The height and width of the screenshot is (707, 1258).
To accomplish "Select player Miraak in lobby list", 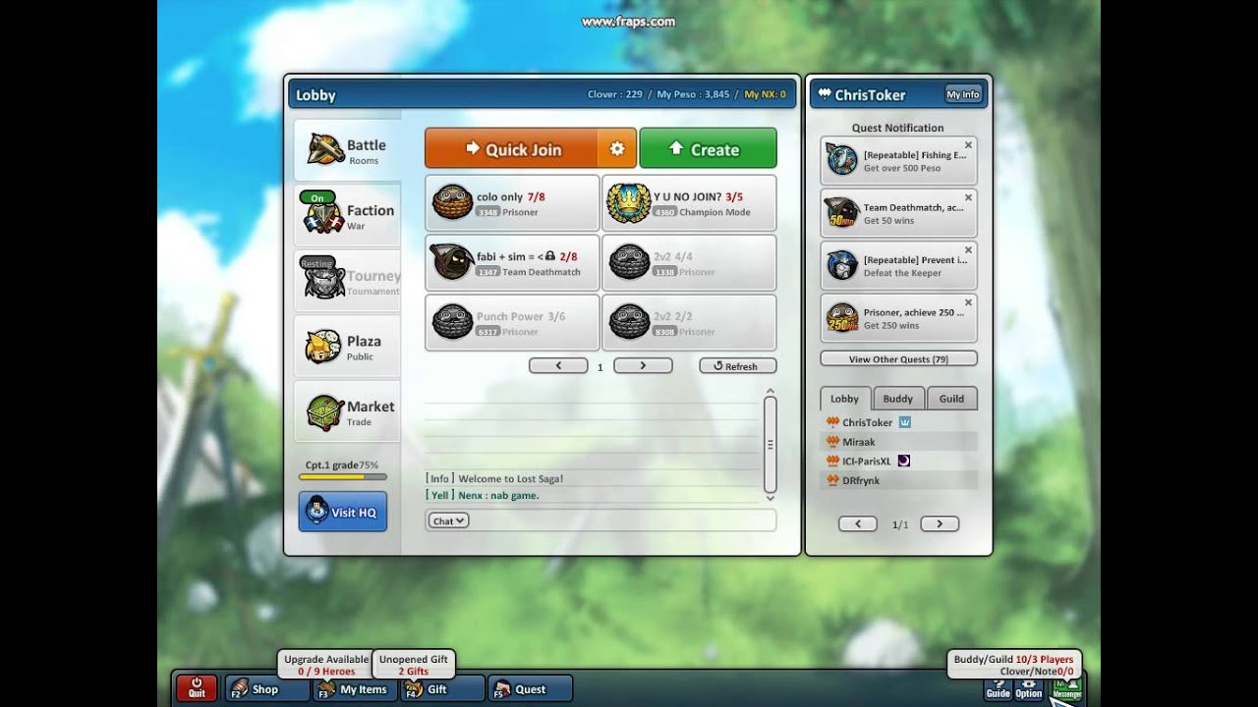I will coord(898,442).
